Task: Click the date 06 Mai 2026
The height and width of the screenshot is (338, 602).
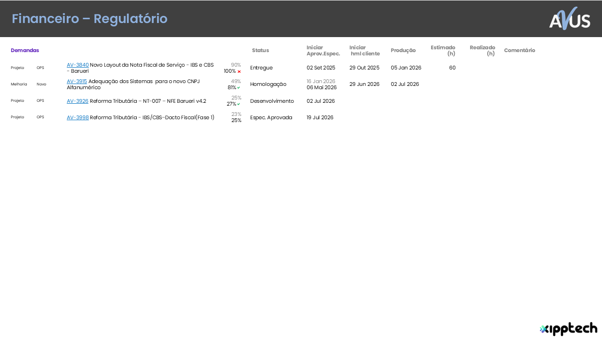Action: point(322,87)
